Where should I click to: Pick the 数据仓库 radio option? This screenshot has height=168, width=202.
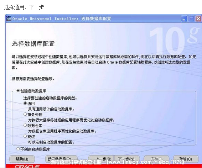point(25,125)
